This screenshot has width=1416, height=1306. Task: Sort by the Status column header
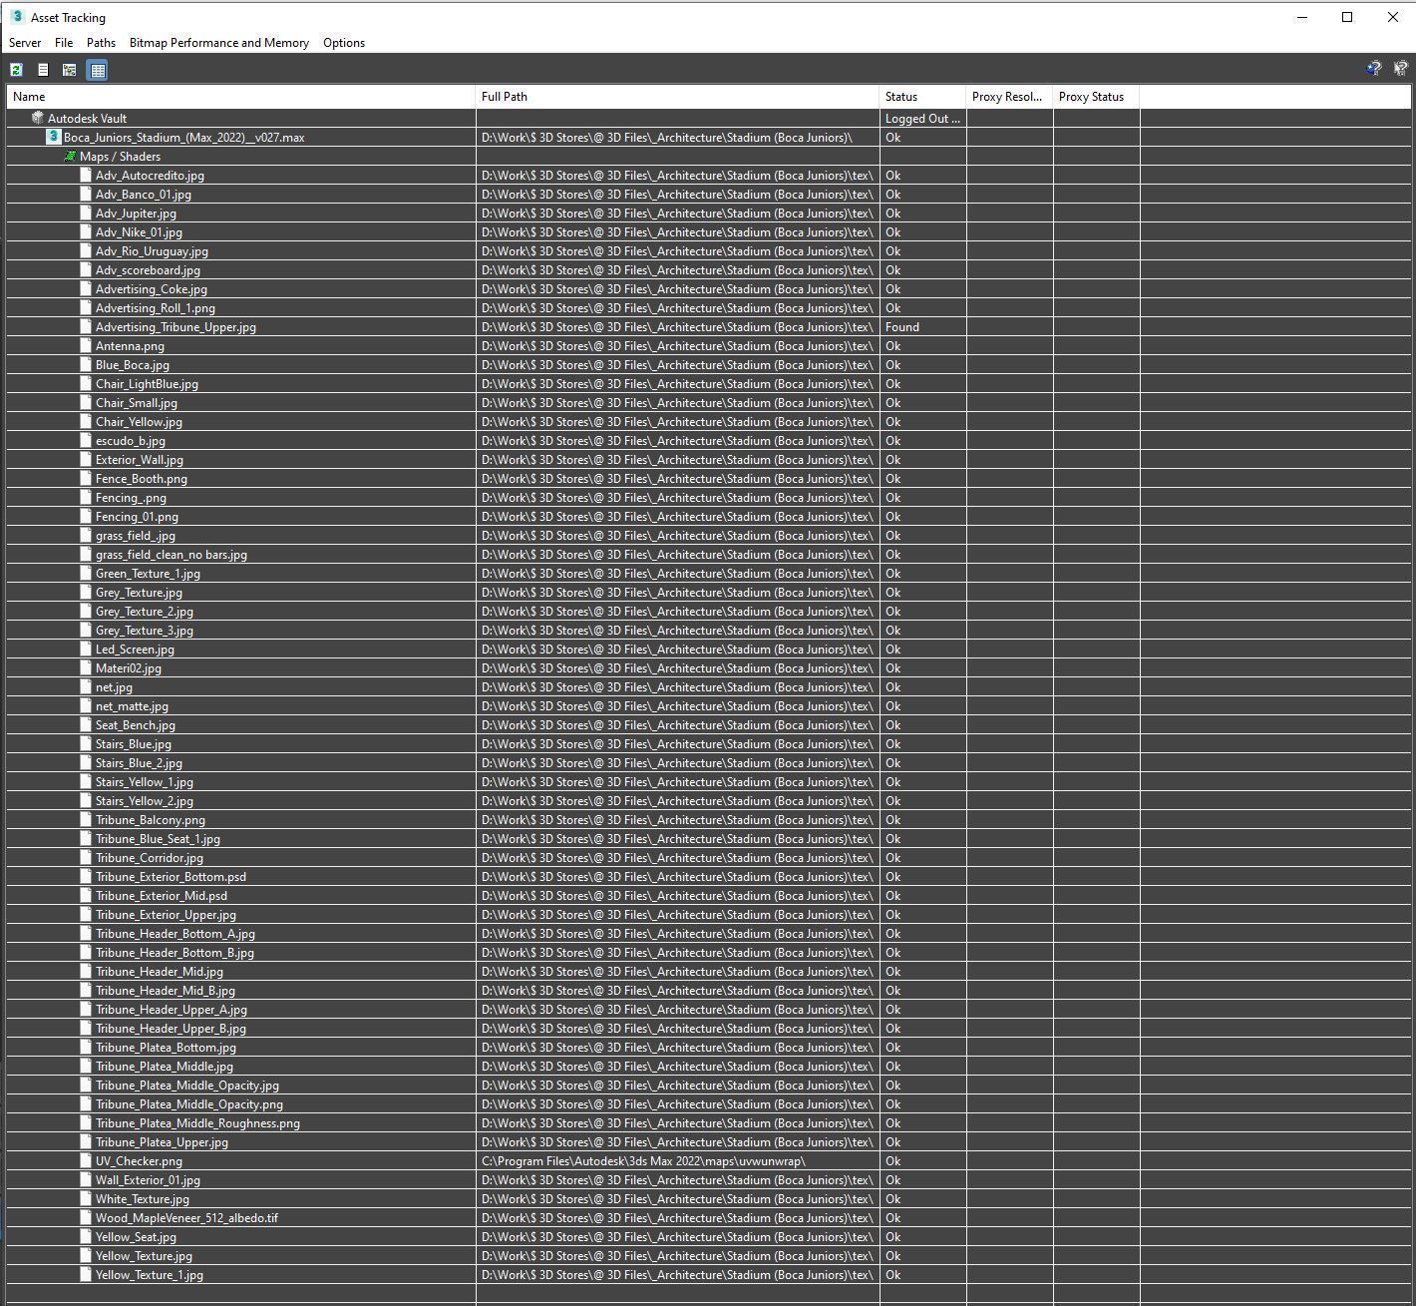(x=923, y=97)
